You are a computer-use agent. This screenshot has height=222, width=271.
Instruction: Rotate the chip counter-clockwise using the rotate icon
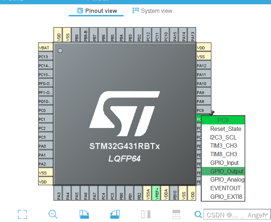pos(115,214)
